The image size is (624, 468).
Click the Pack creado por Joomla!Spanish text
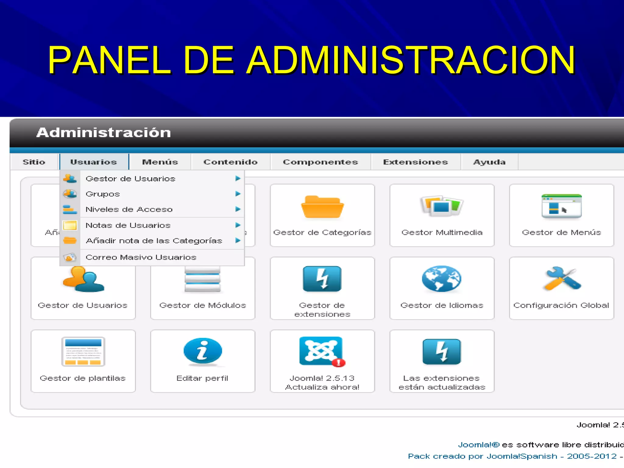tap(483, 456)
